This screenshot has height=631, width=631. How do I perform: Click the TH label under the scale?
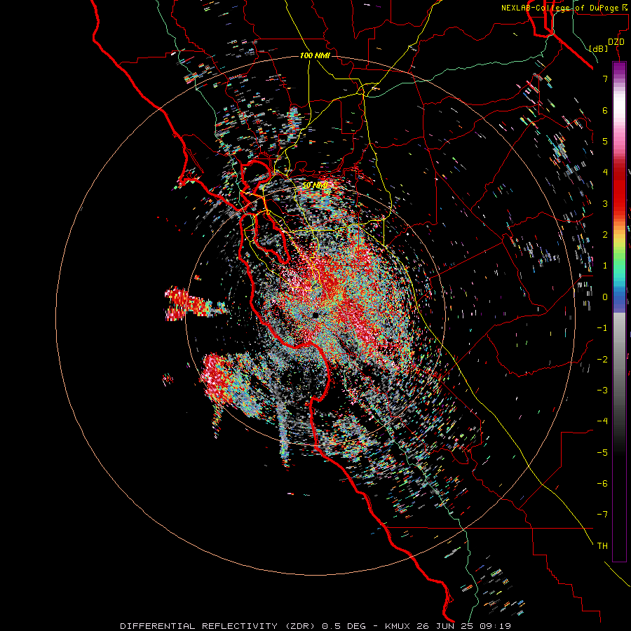tap(602, 546)
